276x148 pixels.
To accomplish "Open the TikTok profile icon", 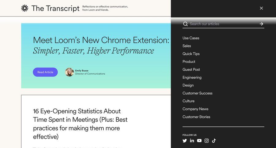I will (214, 141).
